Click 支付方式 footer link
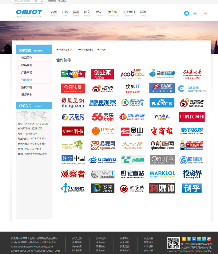The width and height of the screenshot is (218, 254). point(101,239)
